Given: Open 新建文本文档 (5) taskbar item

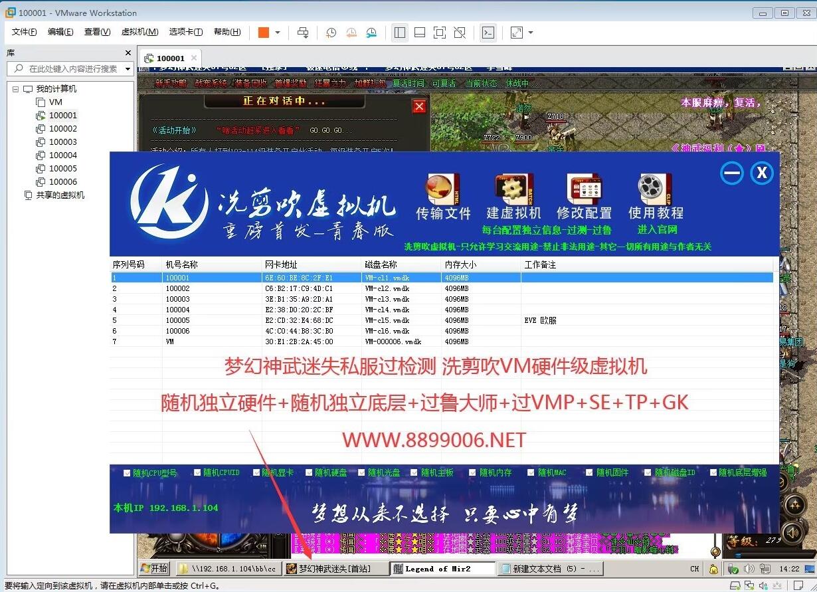Looking at the screenshot, I should pos(550,569).
